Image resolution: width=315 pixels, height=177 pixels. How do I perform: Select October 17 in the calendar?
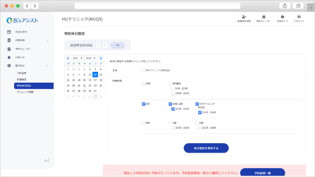click(95, 80)
